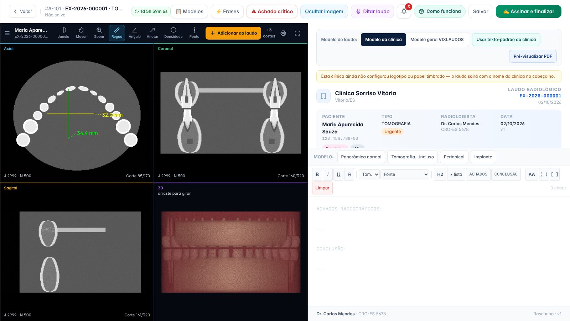Toggle fullscreen viewer icon
570x321 pixels.
coord(297,33)
